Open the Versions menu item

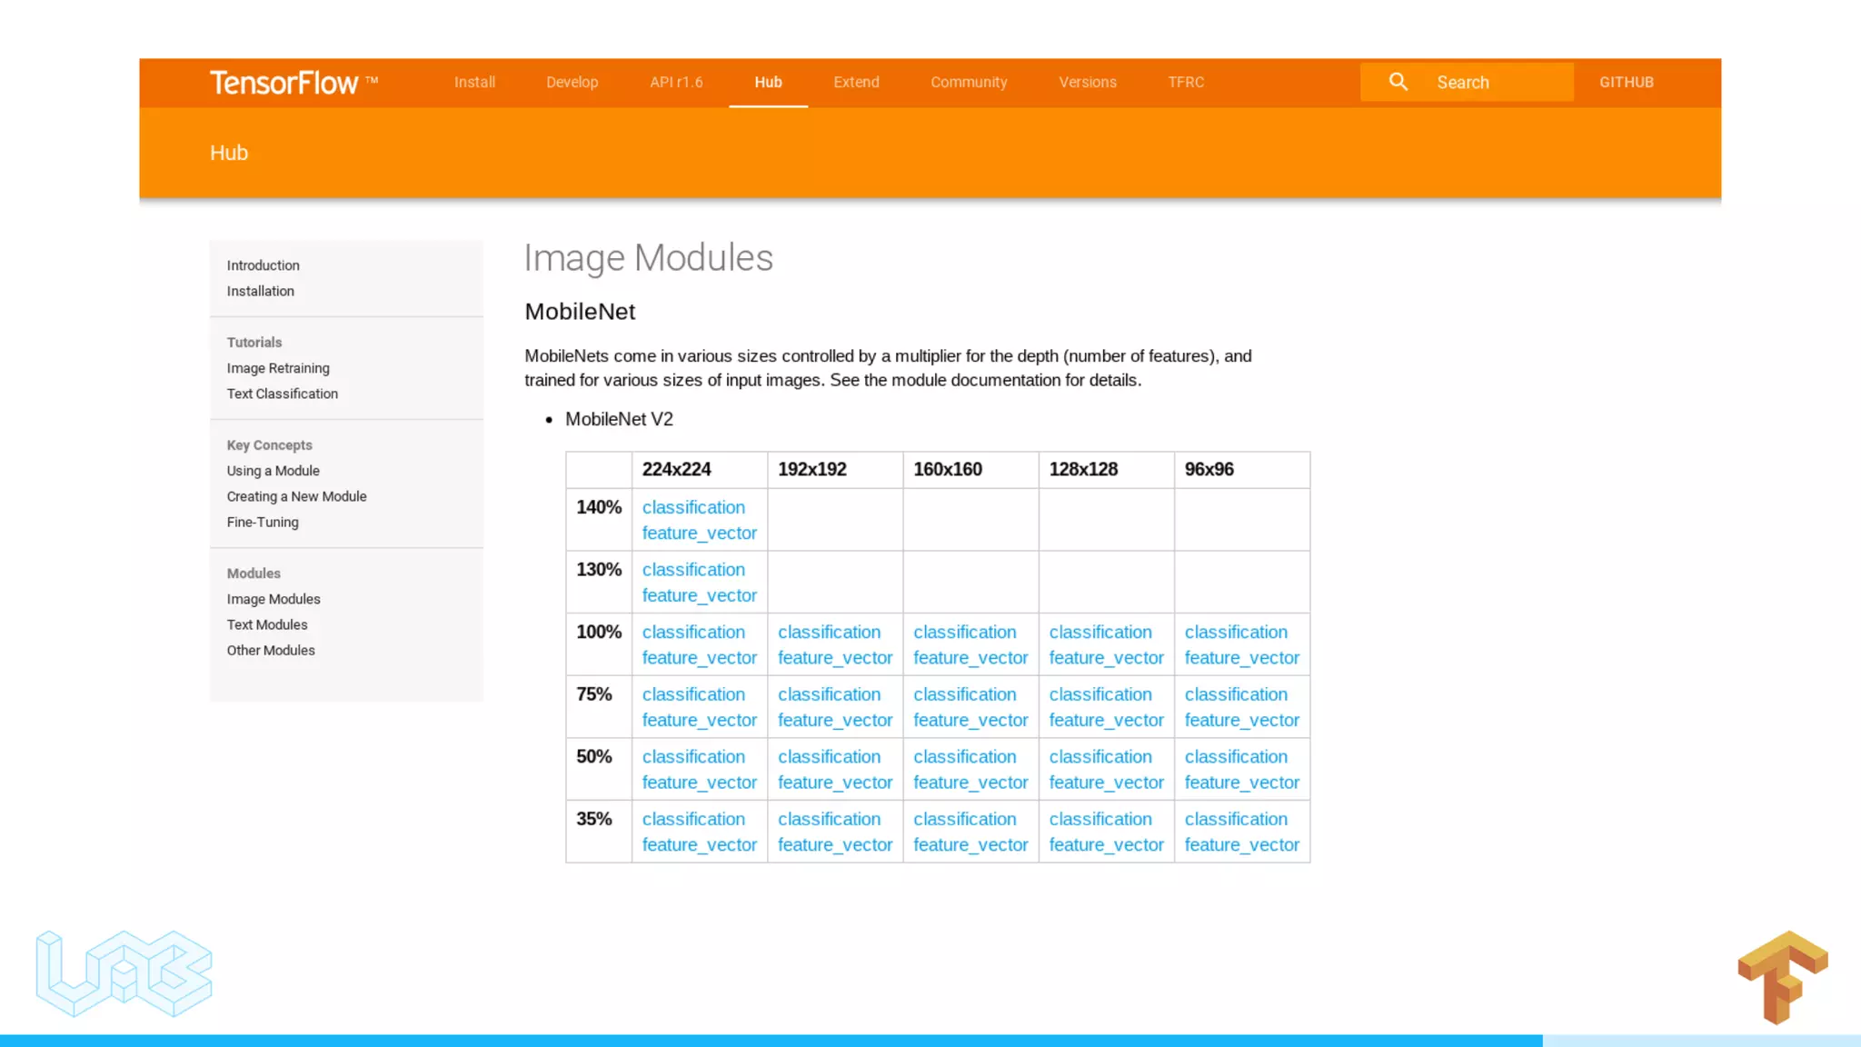(1088, 83)
